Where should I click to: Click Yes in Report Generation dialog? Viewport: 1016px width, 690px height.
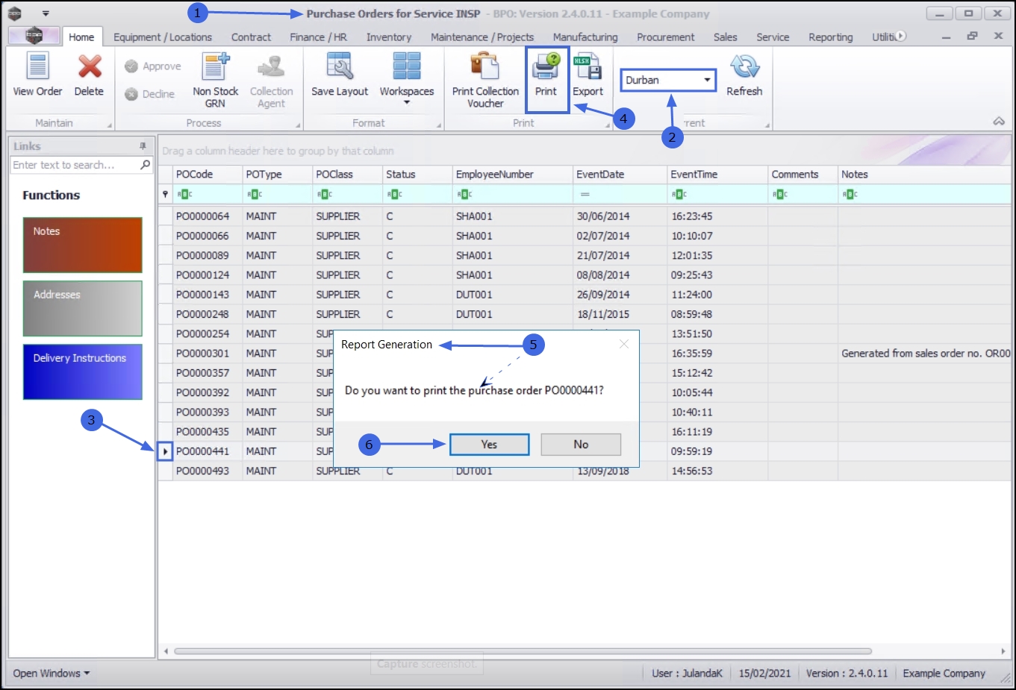tap(489, 445)
